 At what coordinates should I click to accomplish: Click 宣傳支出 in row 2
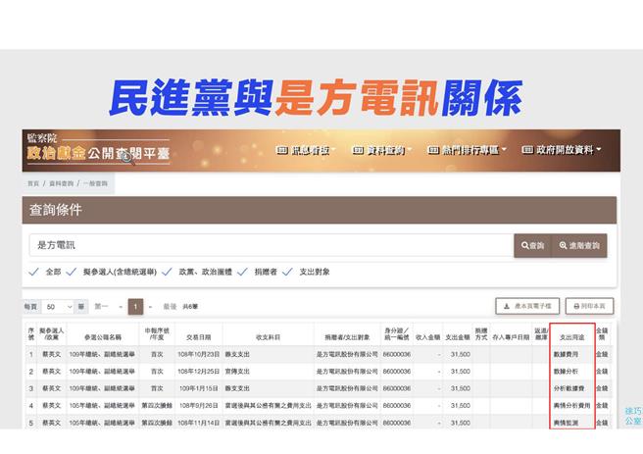tap(237, 372)
